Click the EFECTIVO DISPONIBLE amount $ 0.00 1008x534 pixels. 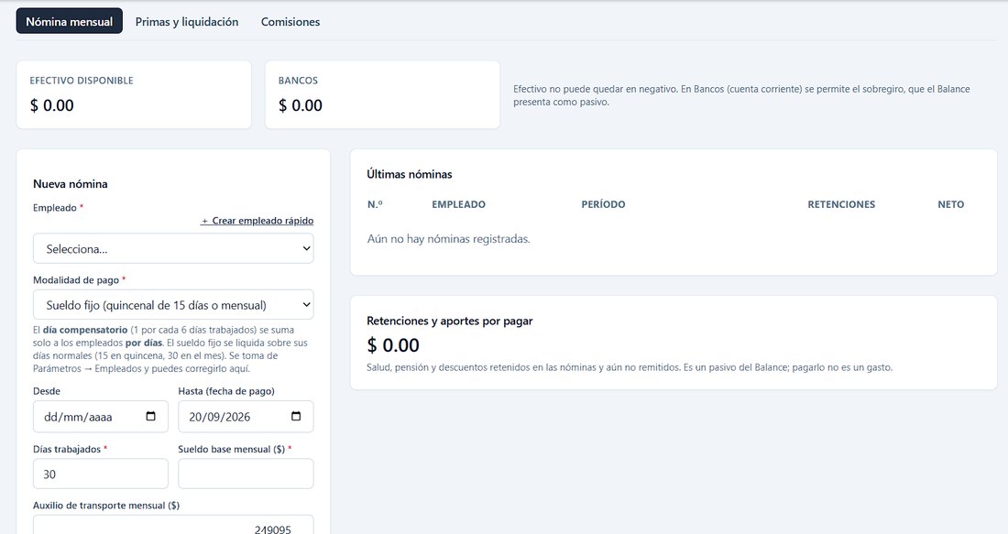[52, 105]
